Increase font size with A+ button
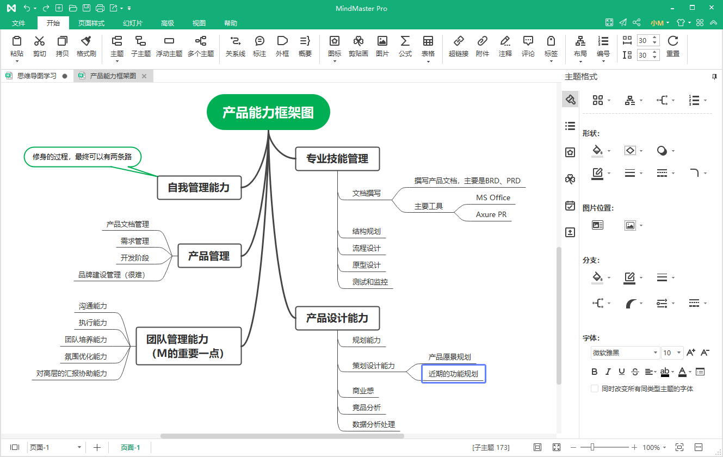The image size is (723, 457). (x=691, y=353)
